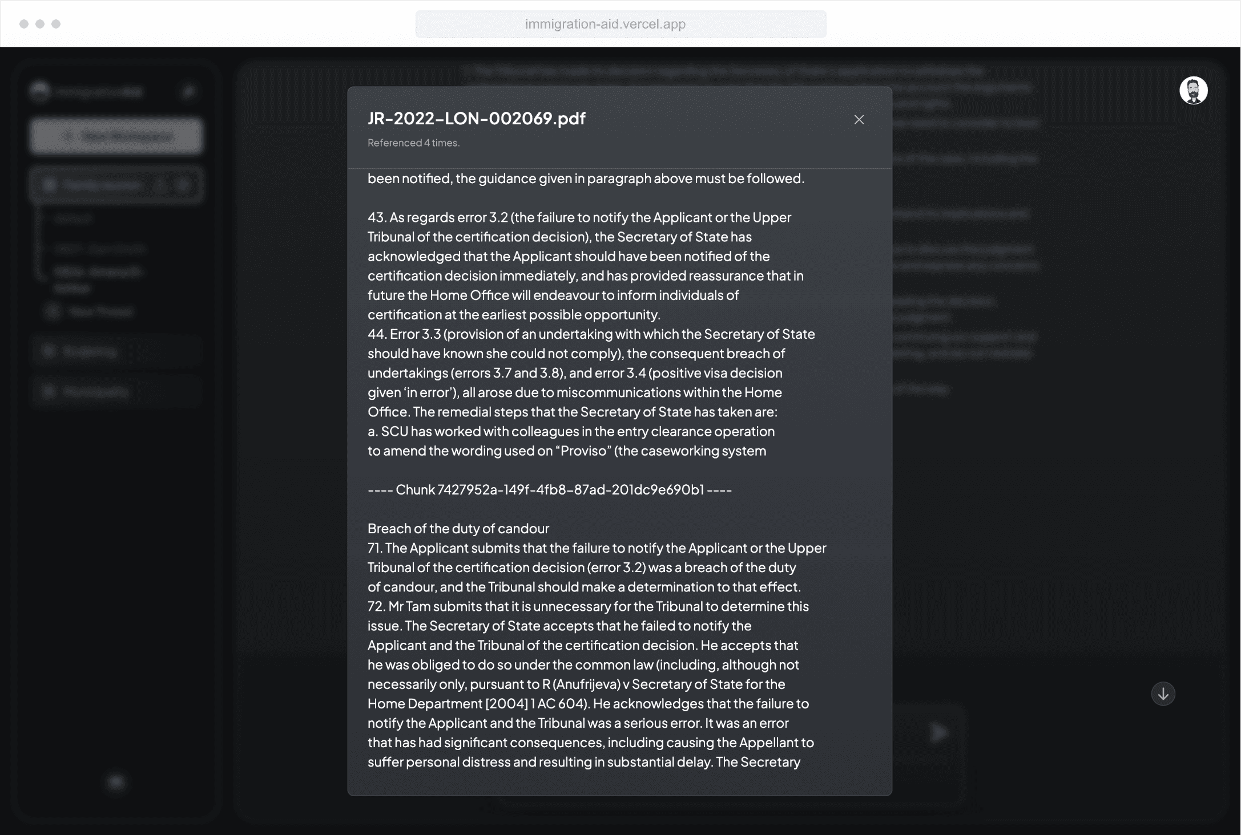Screen dimensions: 1241x835
Task: Click the 'Breach of the duty of candour' heading
Action: tap(458, 528)
